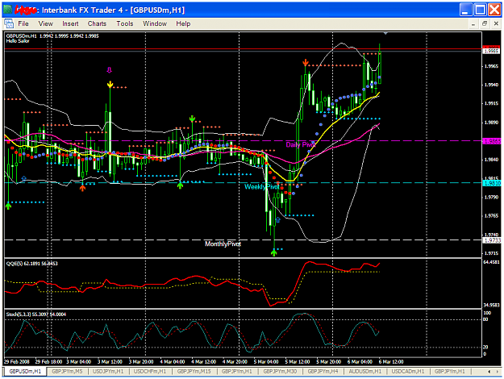Click the yellow down arrow signal on chart

(110, 85)
